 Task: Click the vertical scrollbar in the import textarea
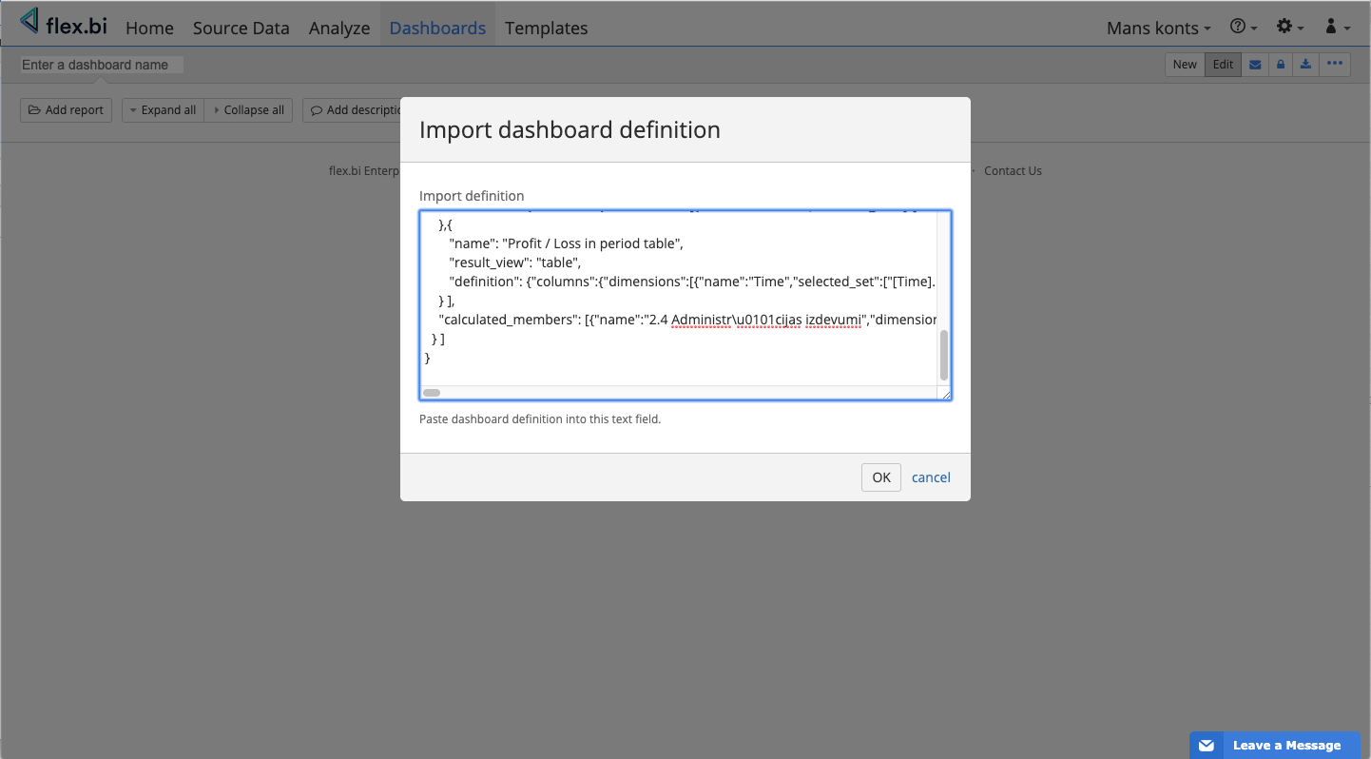[944, 355]
